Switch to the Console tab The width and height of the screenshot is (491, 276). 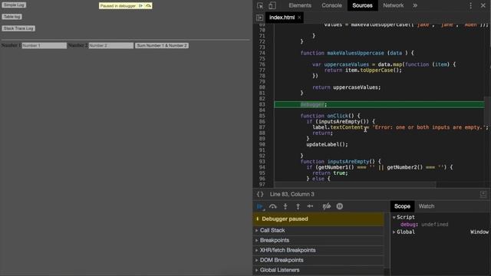(331, 5)
